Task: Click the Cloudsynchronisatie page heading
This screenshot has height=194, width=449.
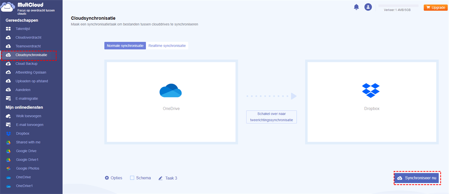Action: point(93,18)
